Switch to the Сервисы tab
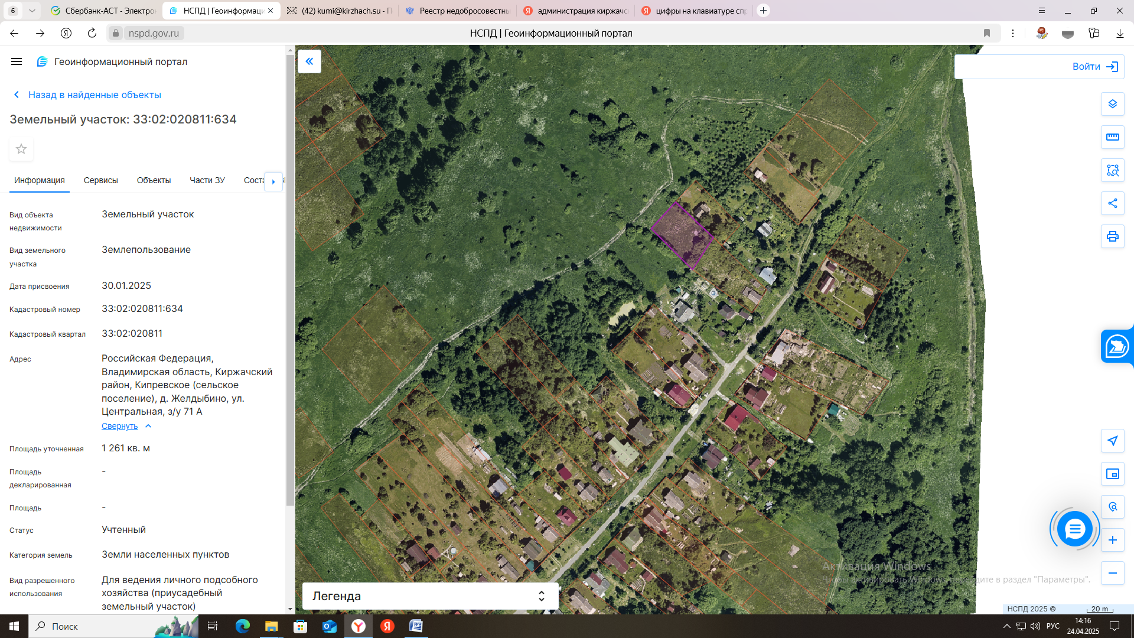The image size is (1134, 638). point(100,180)
